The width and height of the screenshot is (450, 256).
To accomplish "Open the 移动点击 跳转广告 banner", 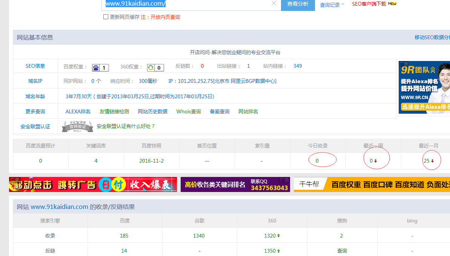I will point(93,184).
